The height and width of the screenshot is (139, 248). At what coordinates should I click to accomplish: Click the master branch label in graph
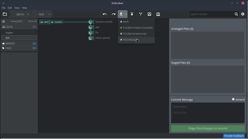[x=57, y=22]
